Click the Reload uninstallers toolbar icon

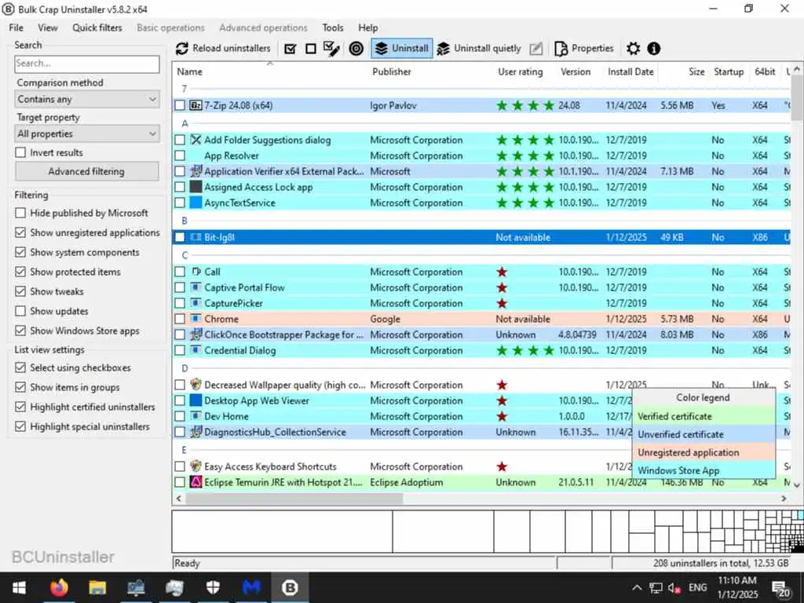pos(182,48)
